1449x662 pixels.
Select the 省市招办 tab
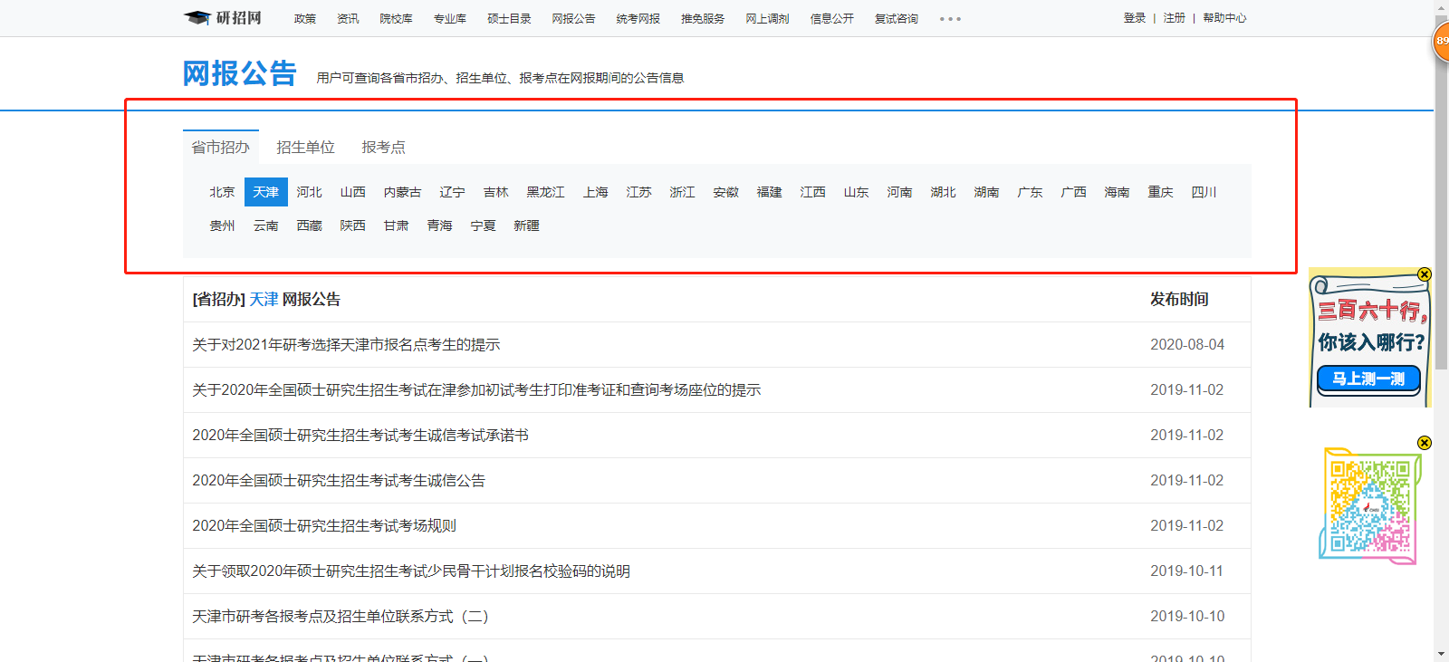coord(220,147)
